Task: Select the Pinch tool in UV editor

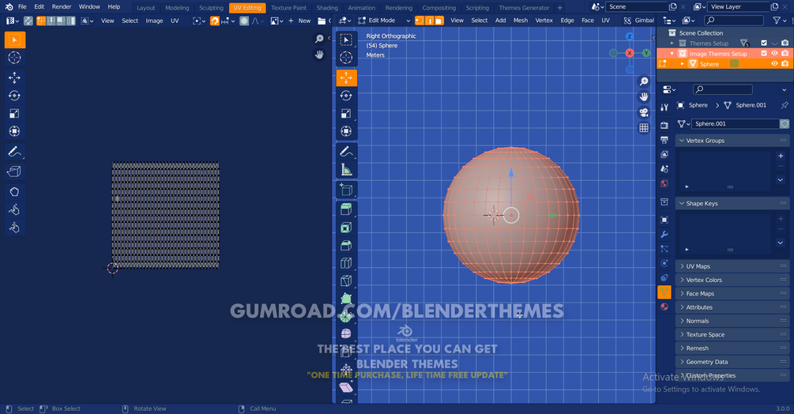Action: click(14, 228)
